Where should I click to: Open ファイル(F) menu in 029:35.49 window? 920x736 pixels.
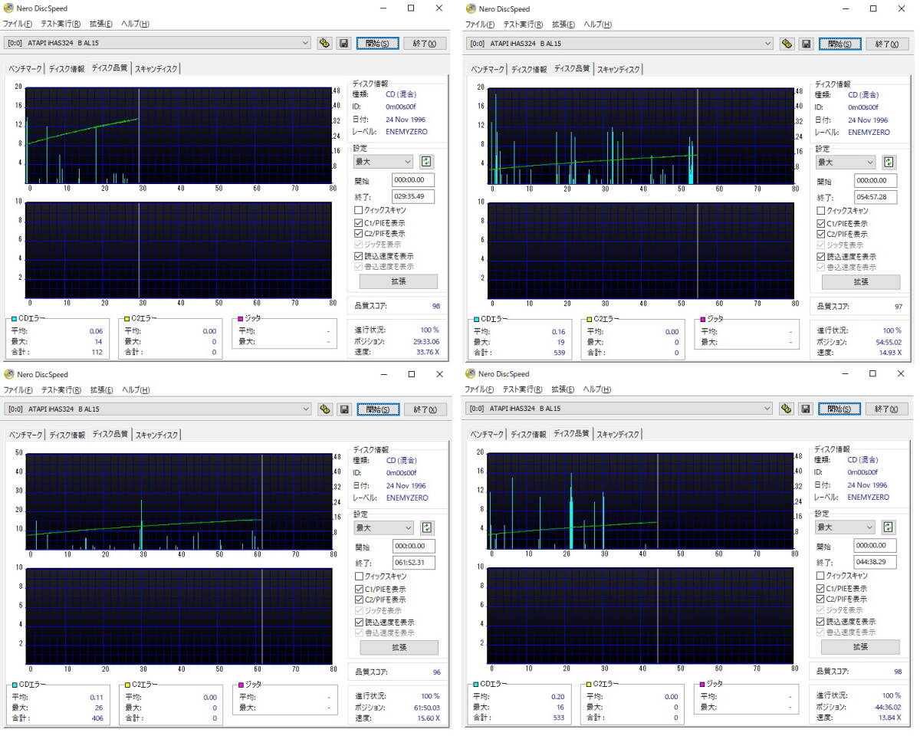click(x=18, y=24)
